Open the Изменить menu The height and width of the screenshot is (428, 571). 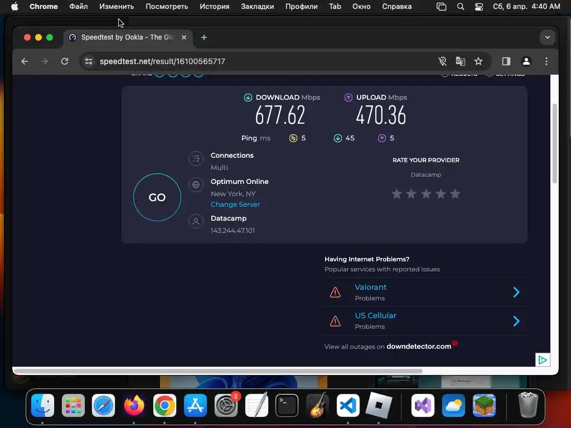[117, 7]
